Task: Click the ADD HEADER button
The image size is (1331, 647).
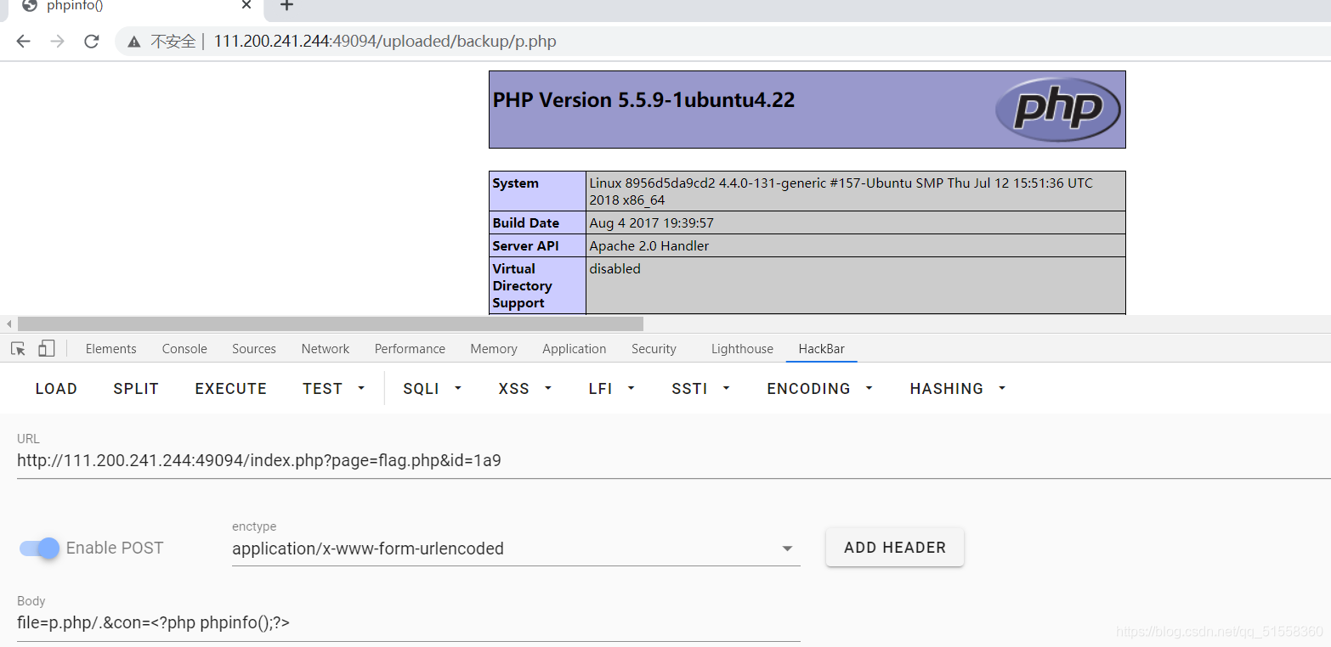Action: point(895,548)
